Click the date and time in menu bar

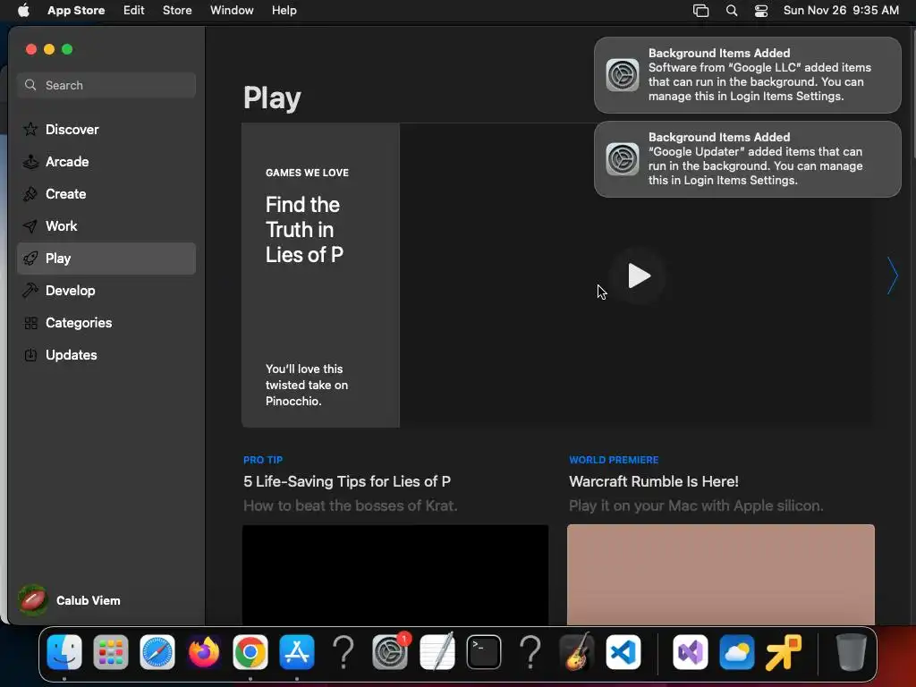(x=841, y=11)
